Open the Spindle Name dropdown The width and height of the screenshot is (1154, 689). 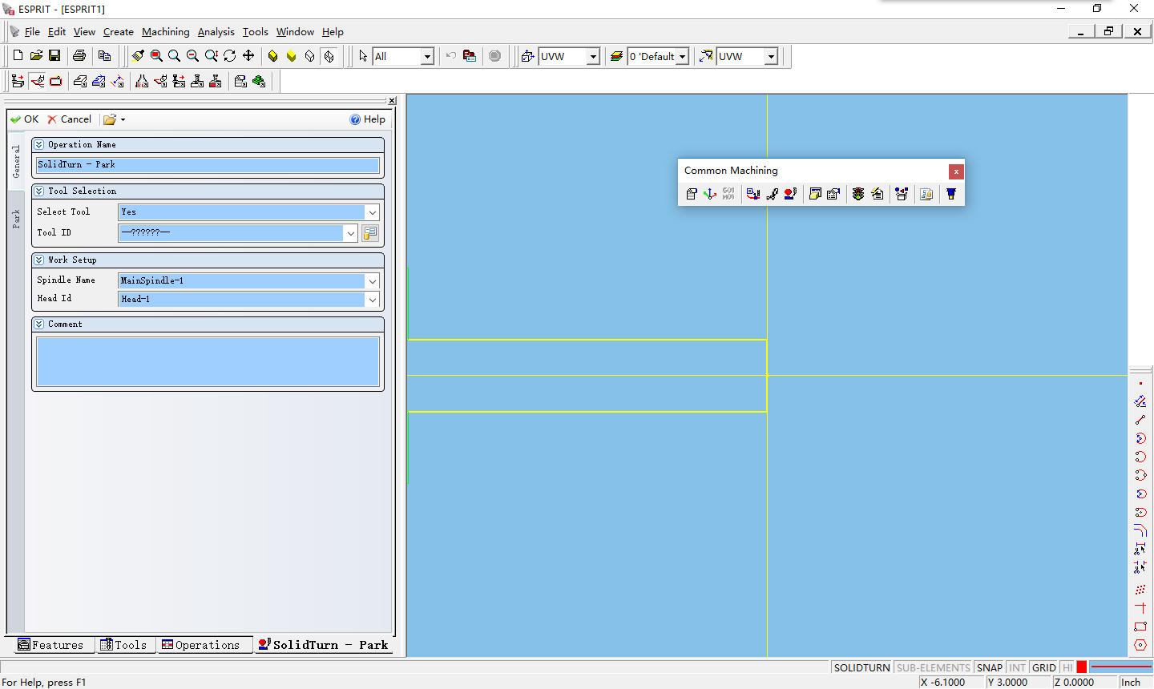tap(372, 280)
